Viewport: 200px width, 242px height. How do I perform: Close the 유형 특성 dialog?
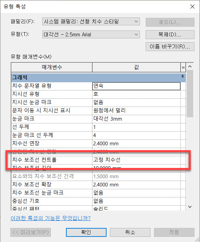(192, 7)
